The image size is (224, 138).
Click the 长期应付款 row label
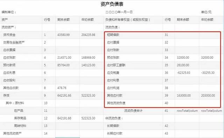[x=115, y=133]
